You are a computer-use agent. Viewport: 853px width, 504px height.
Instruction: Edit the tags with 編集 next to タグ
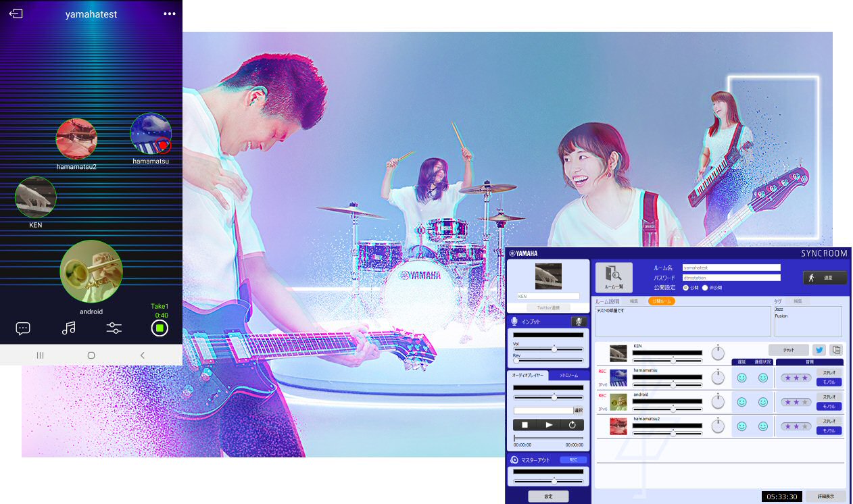(797, 301)
